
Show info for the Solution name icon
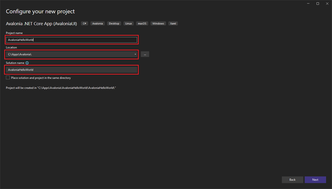tap(27, 63)
